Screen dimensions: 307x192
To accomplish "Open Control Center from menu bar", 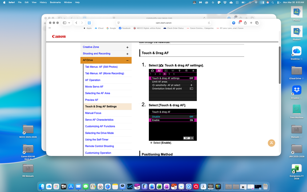I will [x=279, y=2].
